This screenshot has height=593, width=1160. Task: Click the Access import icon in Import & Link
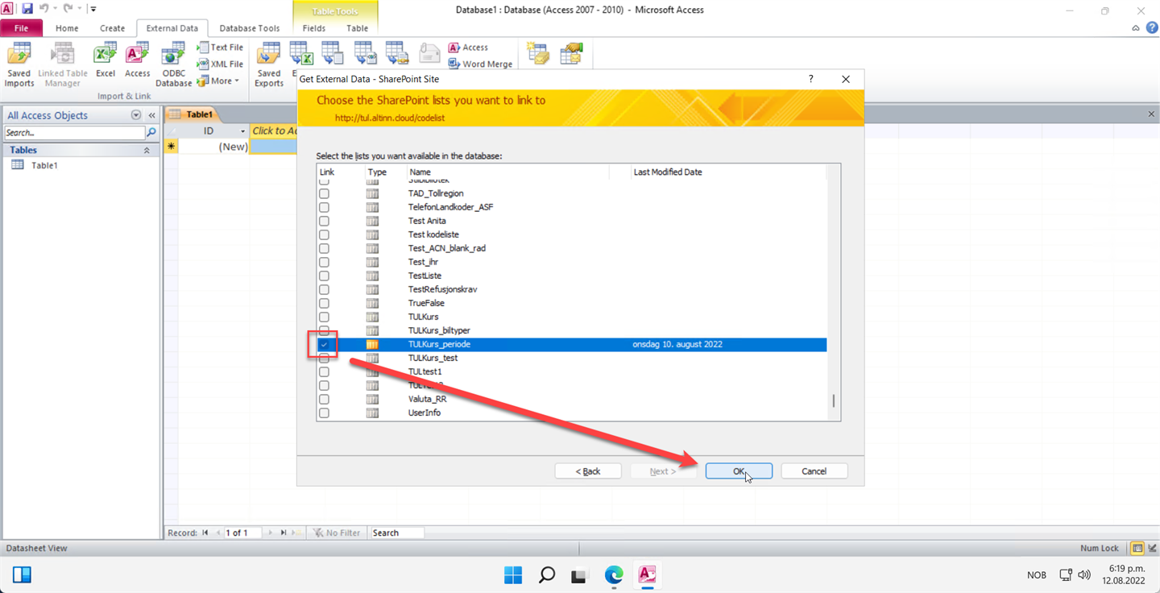pos(137,60)
